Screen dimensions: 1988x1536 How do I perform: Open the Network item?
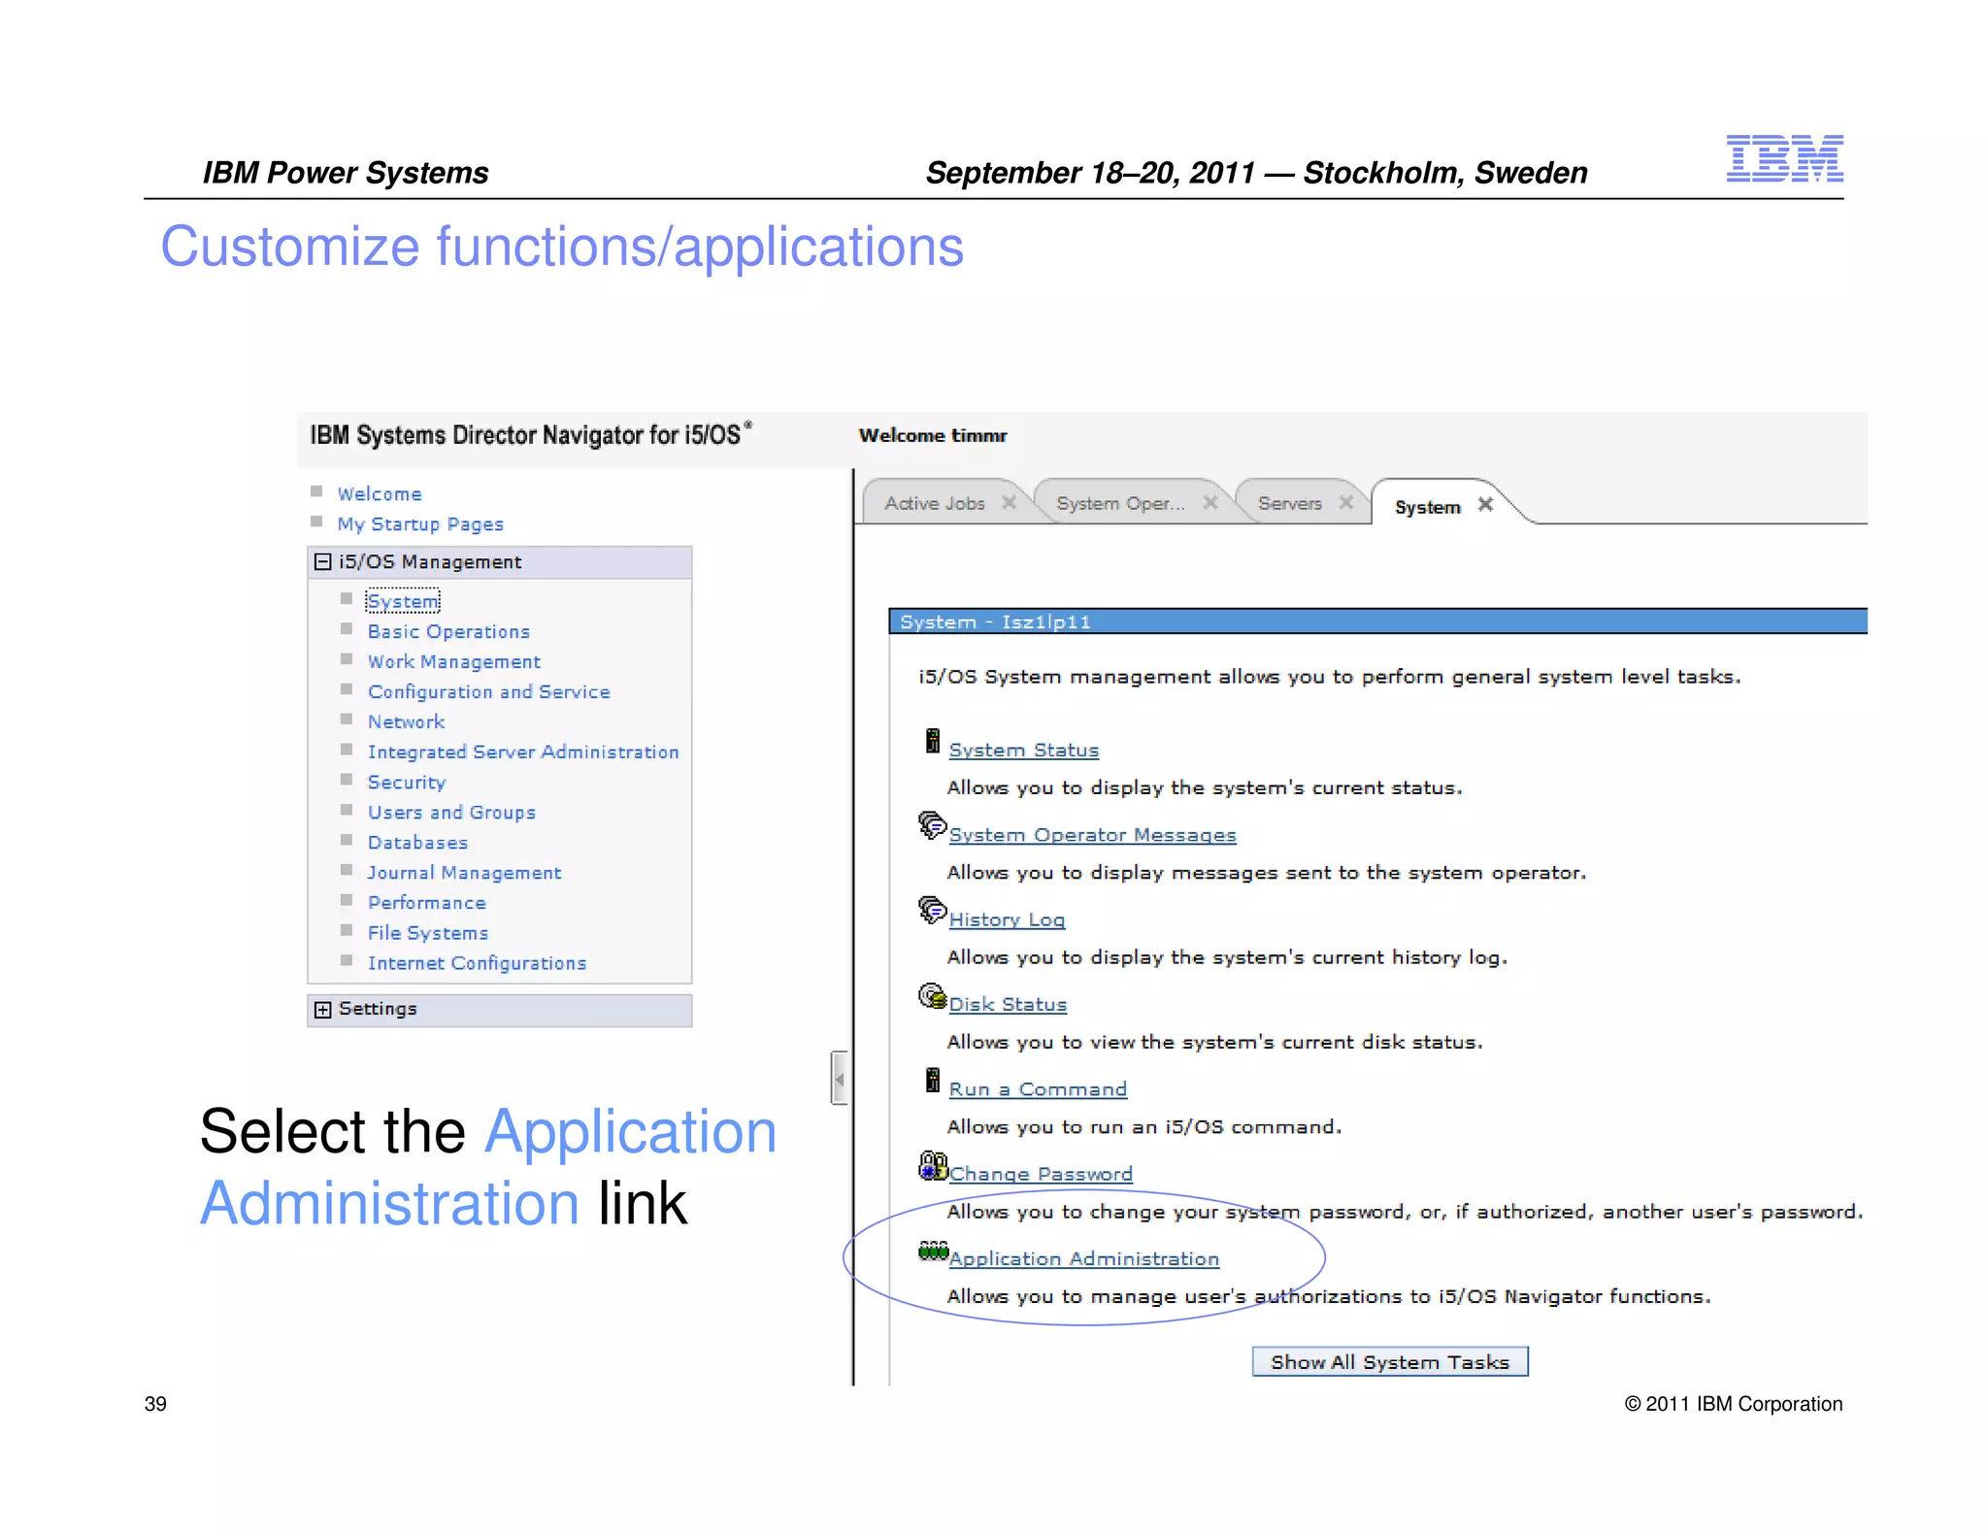pyautogui.click(x=406, y=722)
